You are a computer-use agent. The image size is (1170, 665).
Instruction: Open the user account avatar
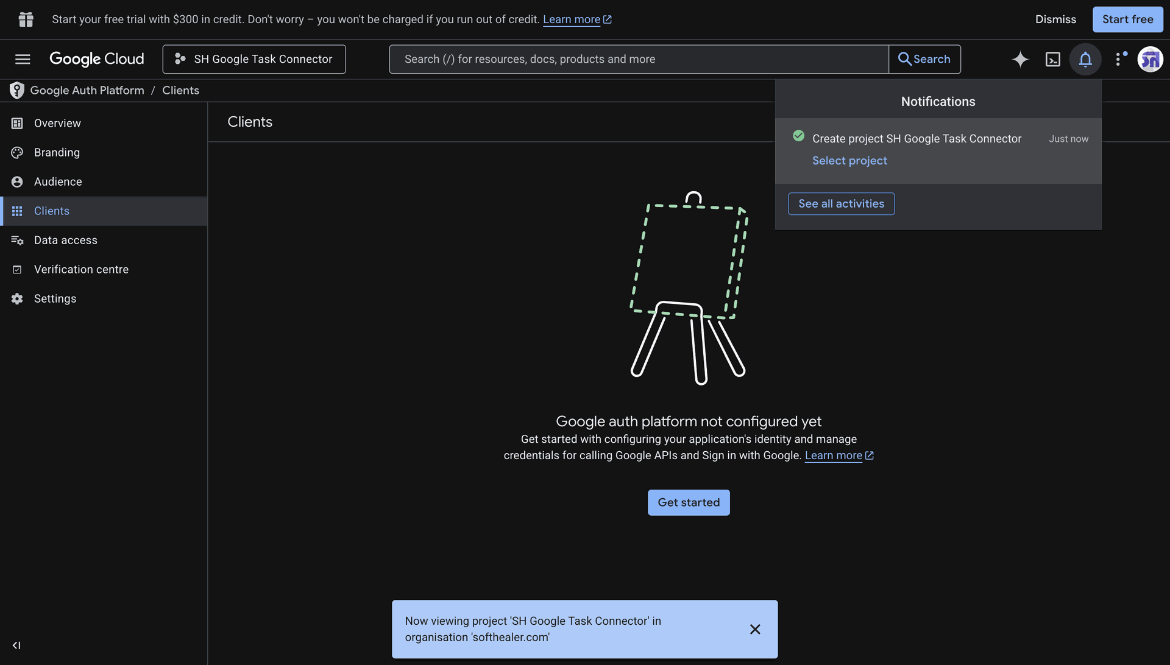pyautogui.click(x=1150, y=59)
